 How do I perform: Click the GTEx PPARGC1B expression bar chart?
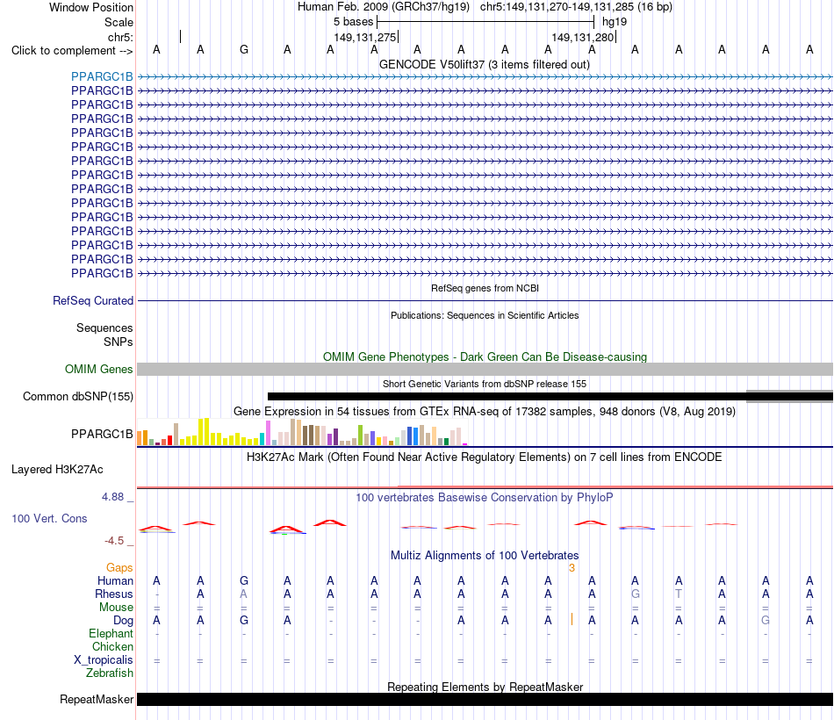tap(302, 432)
